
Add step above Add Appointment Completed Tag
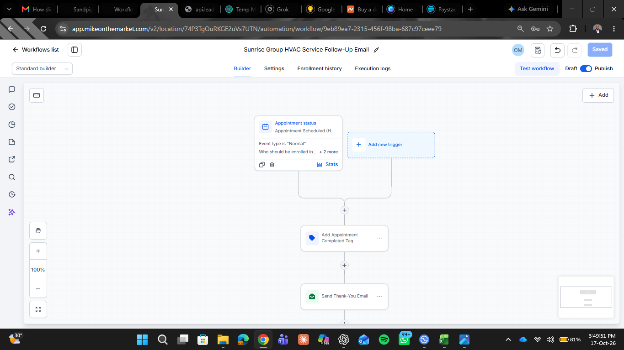coord(345,210)
